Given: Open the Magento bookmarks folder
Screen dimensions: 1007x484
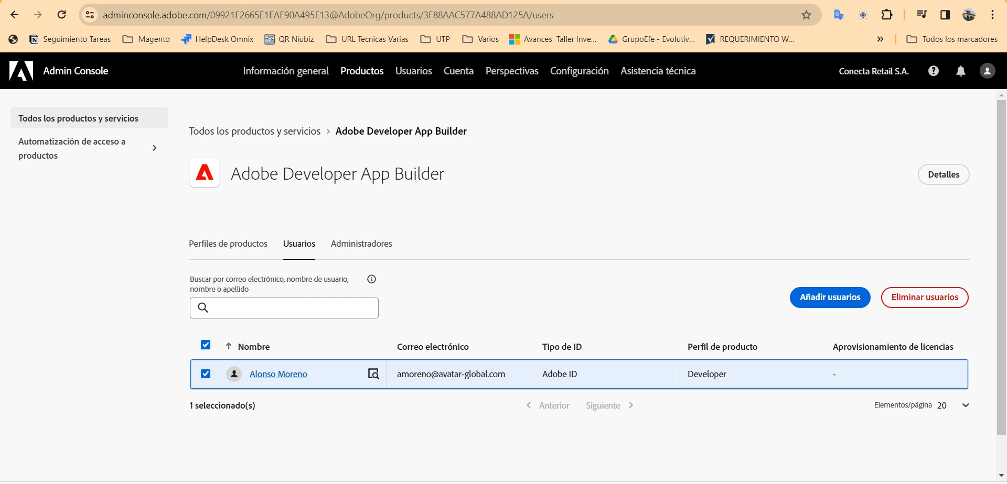Looking at the screenshot, I should [146, 39].
